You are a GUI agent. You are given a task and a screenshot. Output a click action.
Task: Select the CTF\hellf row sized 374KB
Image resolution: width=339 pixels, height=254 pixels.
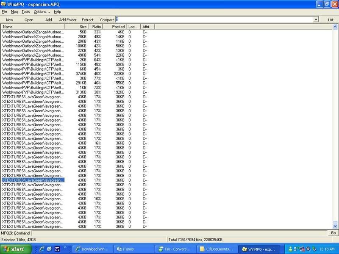click(x=33, y=74)
